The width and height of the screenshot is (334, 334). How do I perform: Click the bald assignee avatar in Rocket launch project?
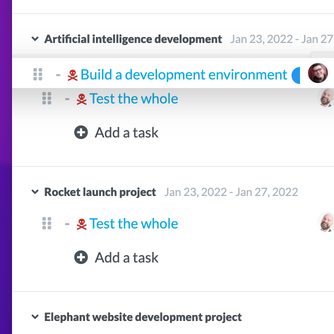[325, 222]
